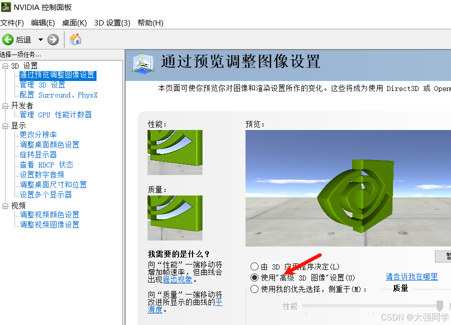Open 调整桌面颜色设置 task
Viewport: 451px width, 325px height.
(49, 144)
